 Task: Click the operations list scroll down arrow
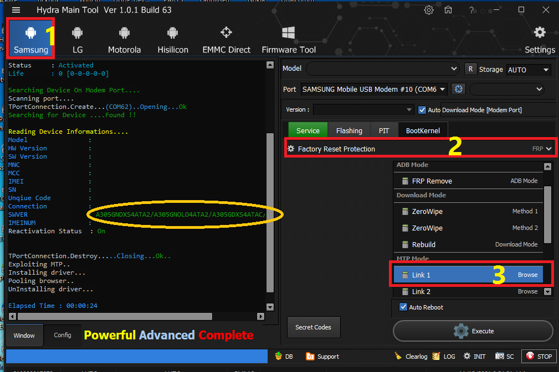[547, 292]
